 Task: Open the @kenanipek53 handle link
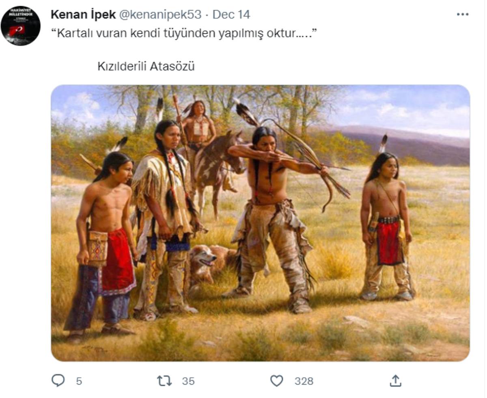[159, 15]
